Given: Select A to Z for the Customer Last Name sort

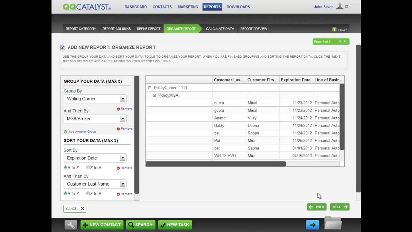Looking at the screenshot, I should pyautogui.click(x=66, y=194).
